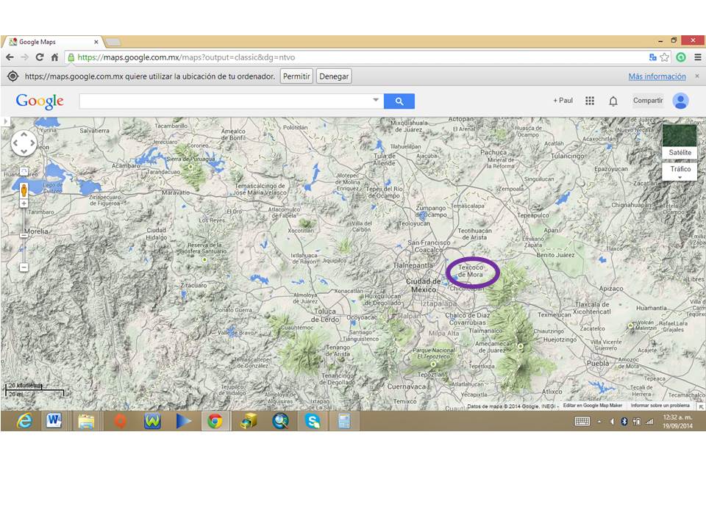Open Calculator from the taskbar
The image size is (706, 529).
[344, 421]
